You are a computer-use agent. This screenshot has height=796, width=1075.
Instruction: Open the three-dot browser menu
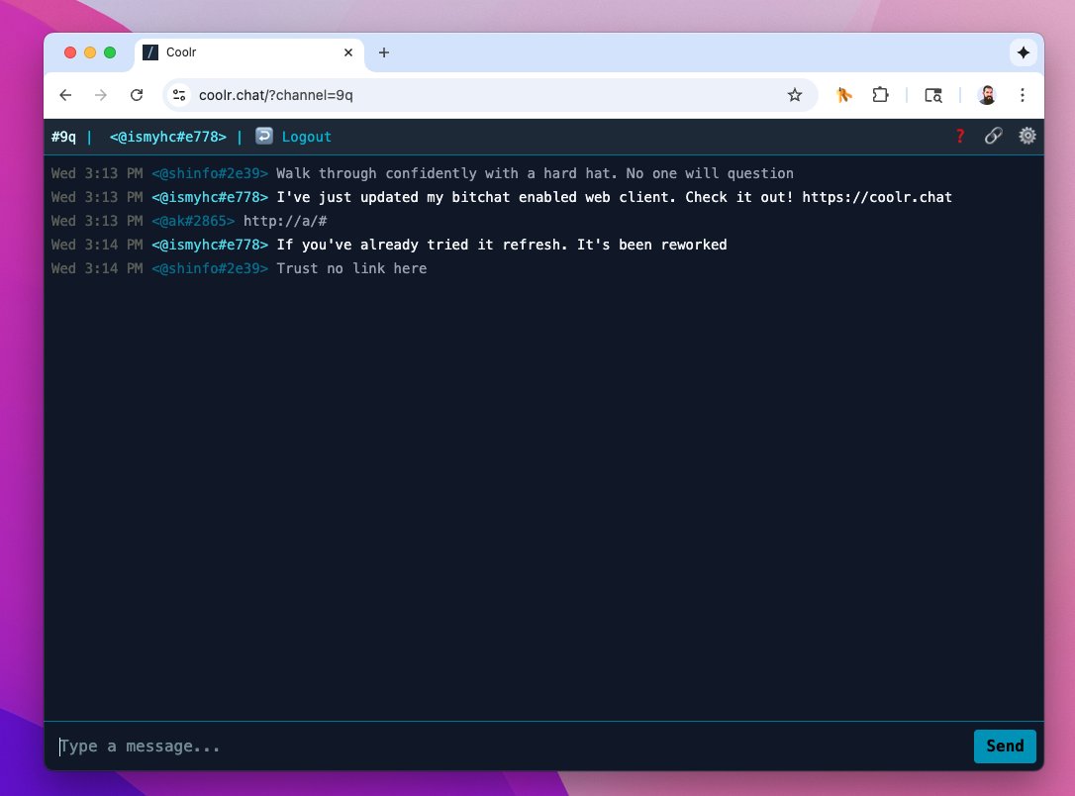click(1023, 94)
